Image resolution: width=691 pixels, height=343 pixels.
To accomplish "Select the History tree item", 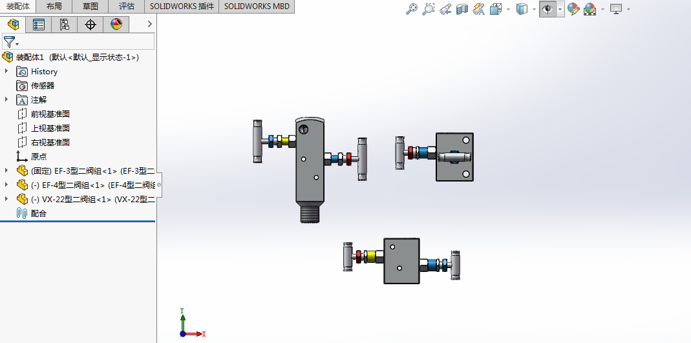I will (x=44, y=71).
